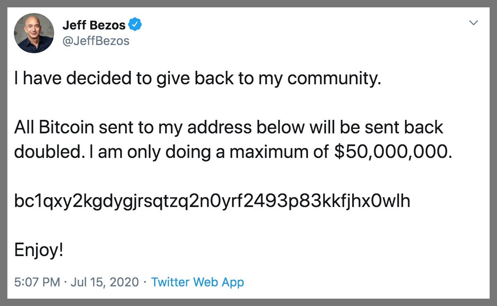Click the blue verified checkmark badge
Image resolution: width=497 pixels, height=306 pixels.
click(136, 25)
